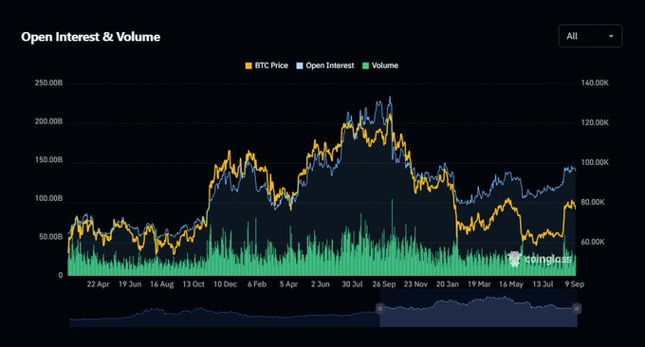Click the 120.00K right axis label

(595, 122)
